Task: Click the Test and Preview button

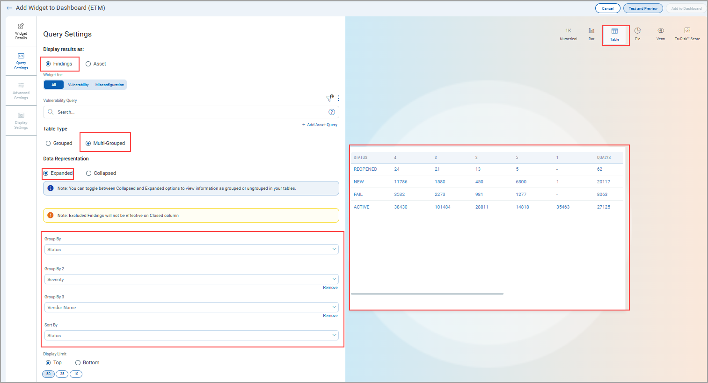Action: 642,8
